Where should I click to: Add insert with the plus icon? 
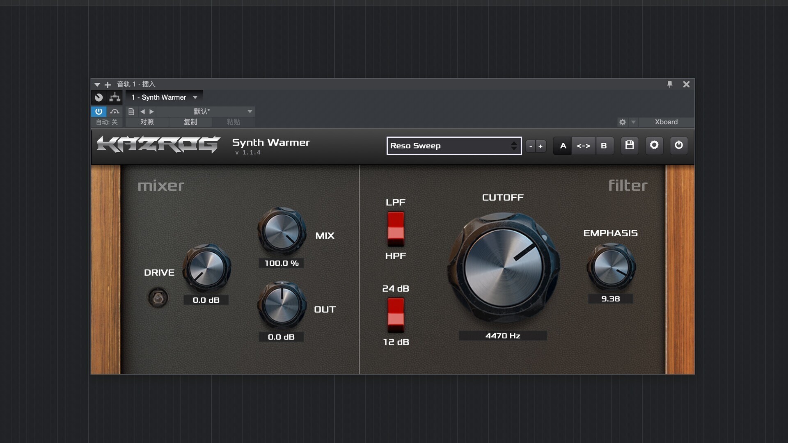click(108, 84)
